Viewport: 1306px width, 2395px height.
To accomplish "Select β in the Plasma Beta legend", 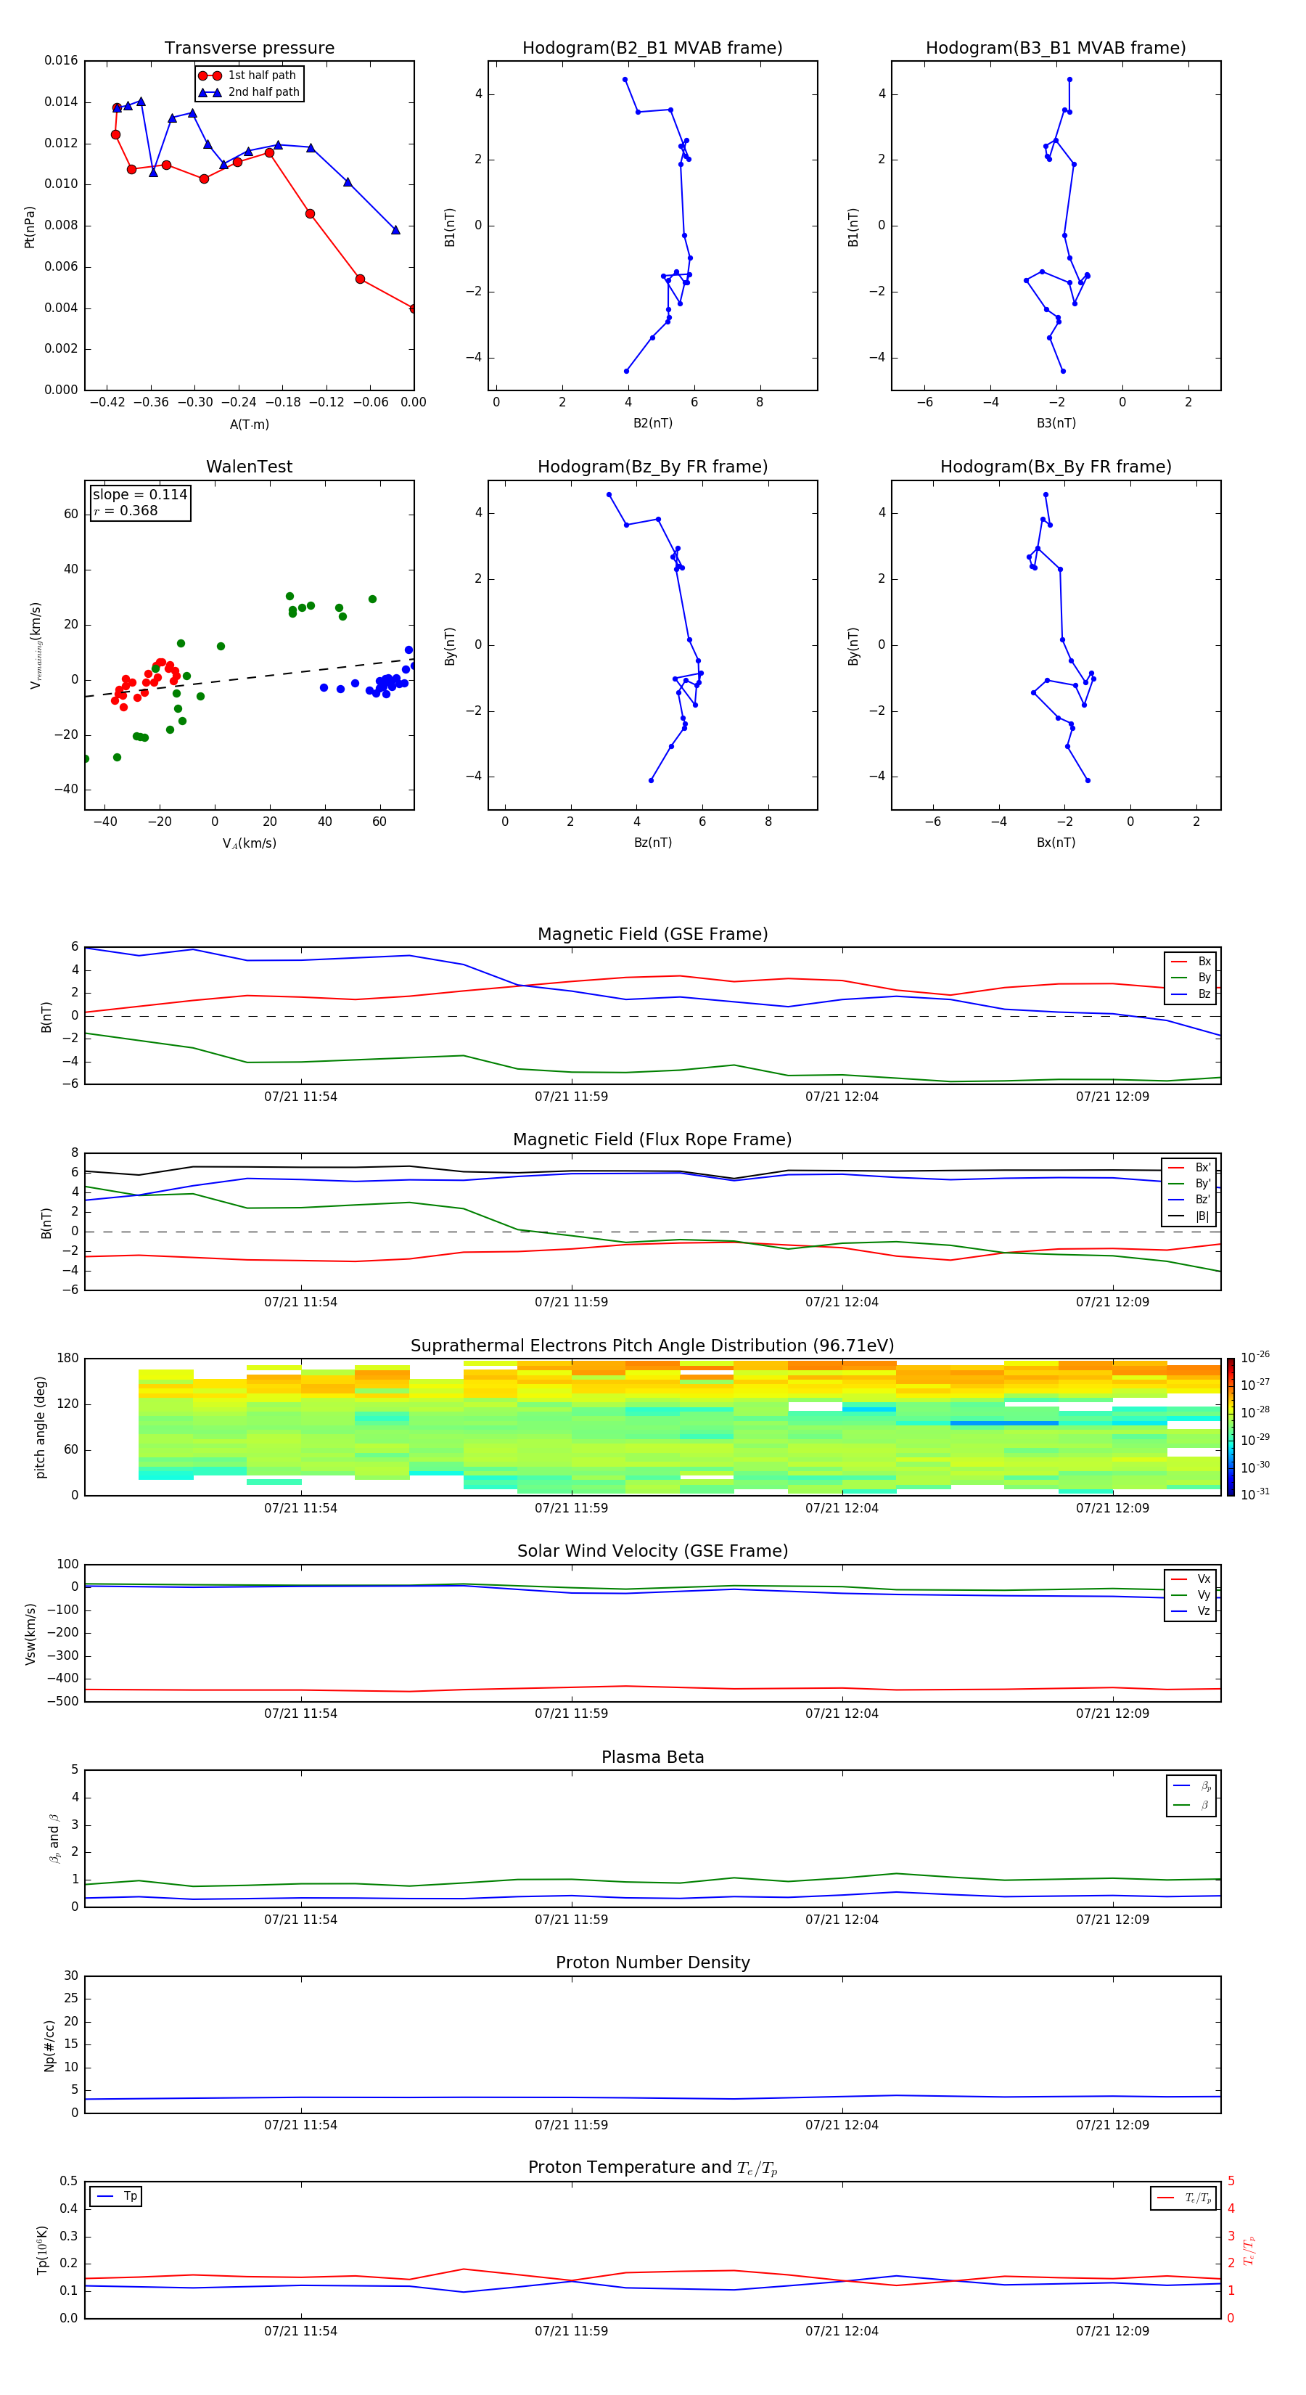I will [1191, 1806].
